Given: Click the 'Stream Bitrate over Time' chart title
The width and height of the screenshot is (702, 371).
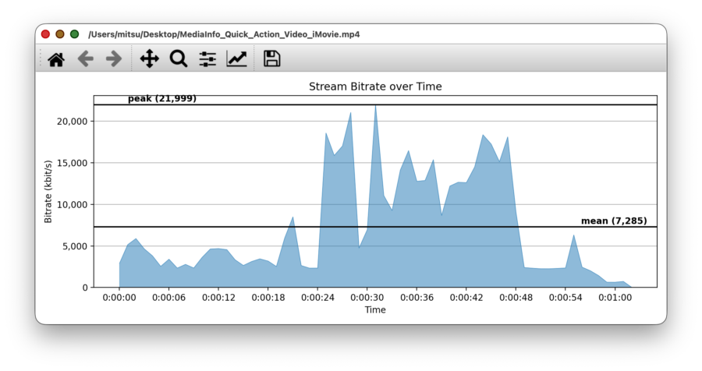Looking at the screenshot, I should 374,87.
